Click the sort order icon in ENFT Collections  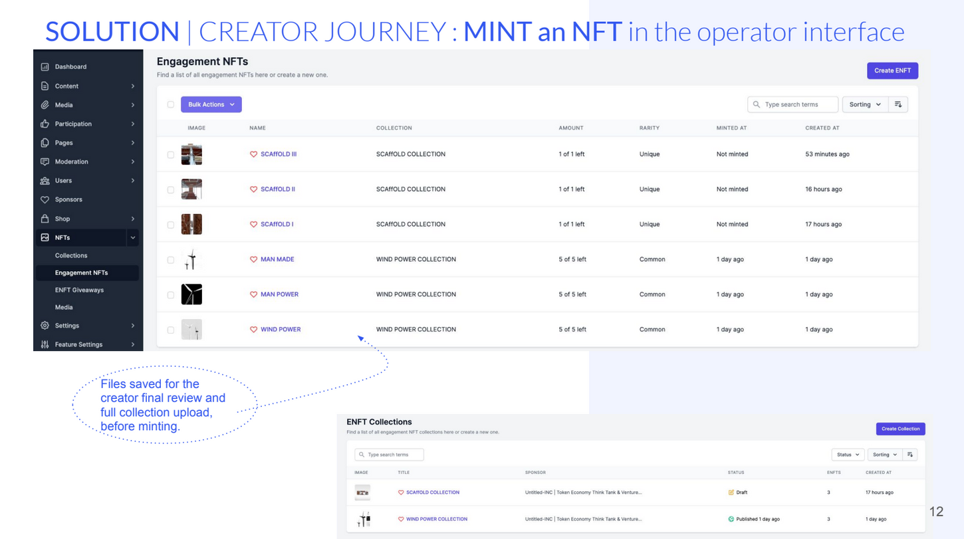910,455
